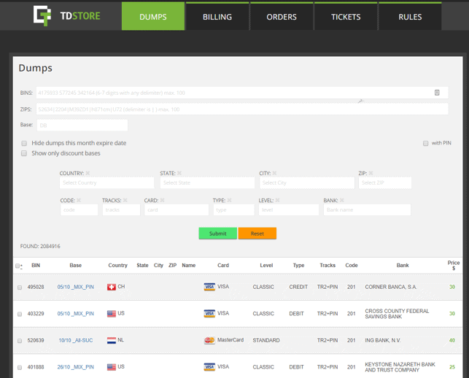Image resolution: width=469 pixels, height=378 pixels.
Task: Clear the LEVEL filter with its x icon
Action: click(x=277, y=200)
